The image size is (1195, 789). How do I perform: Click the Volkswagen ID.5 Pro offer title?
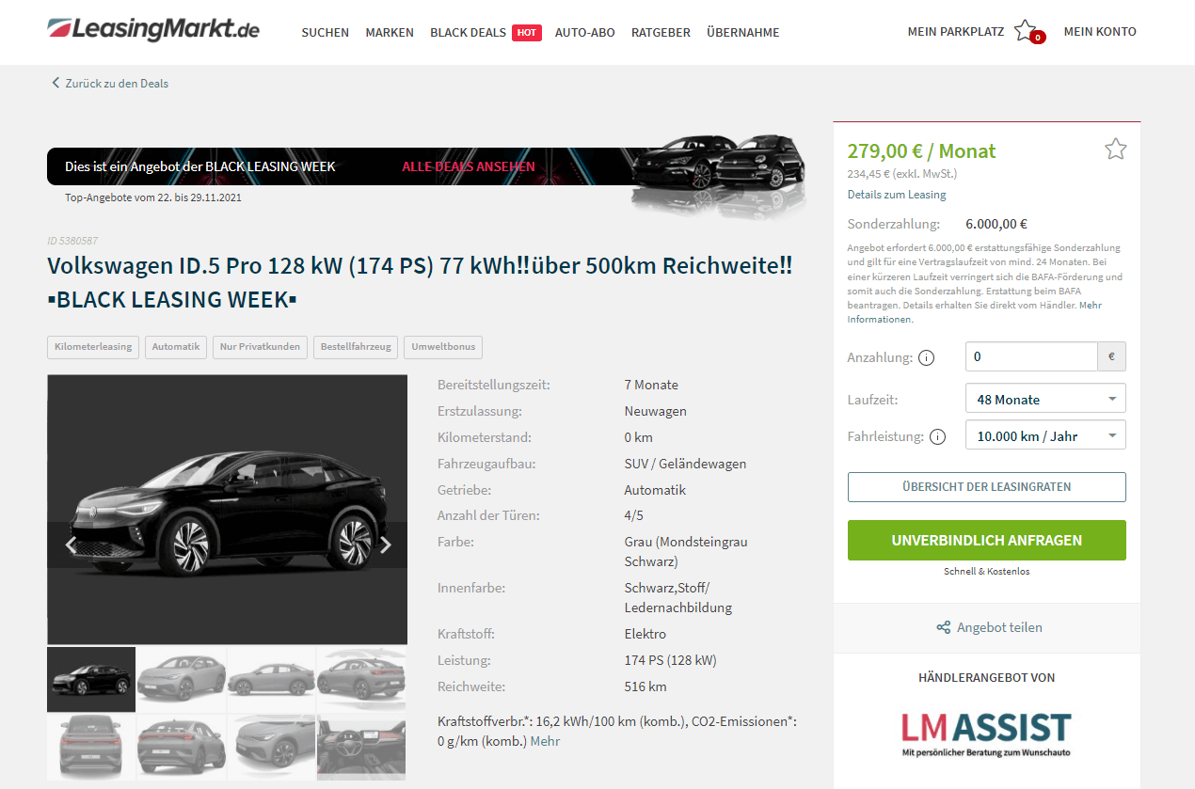[x=420, y=282]
